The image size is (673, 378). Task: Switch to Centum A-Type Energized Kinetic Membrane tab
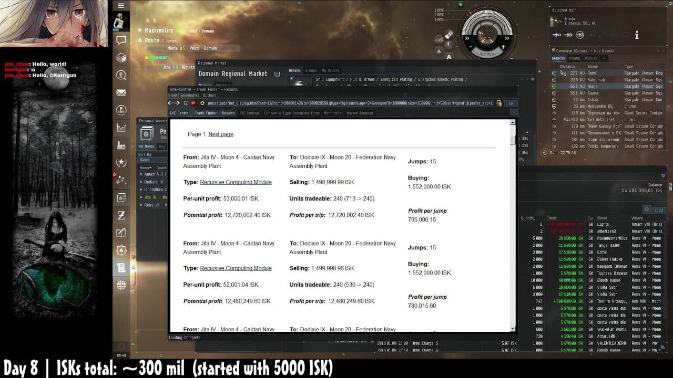point(306,113)
